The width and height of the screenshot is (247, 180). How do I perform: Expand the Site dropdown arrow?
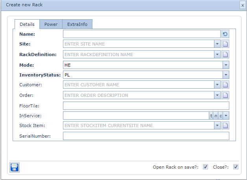[217, 44]
